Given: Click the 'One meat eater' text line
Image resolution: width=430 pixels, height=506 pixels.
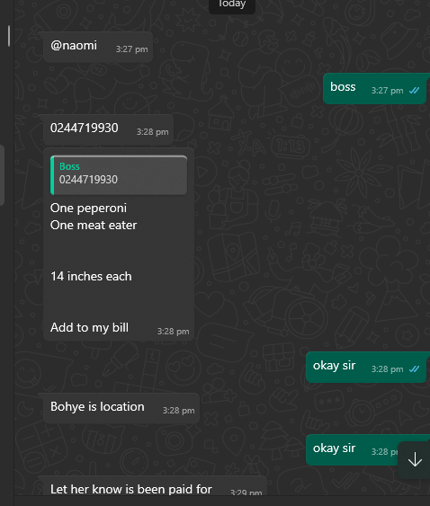Looking at the screenshot, I should coord(94,226).
